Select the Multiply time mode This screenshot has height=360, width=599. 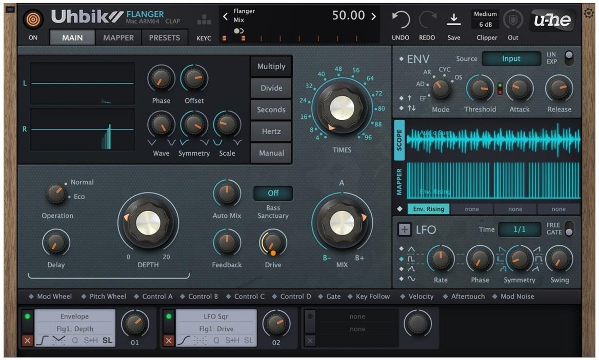click(x=271, y=67)
